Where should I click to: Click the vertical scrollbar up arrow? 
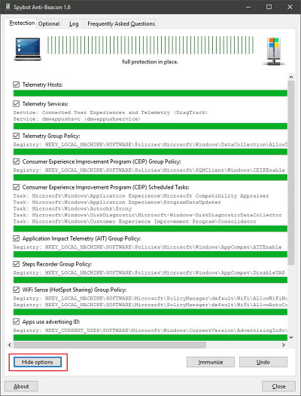click(x=291, y=77)
